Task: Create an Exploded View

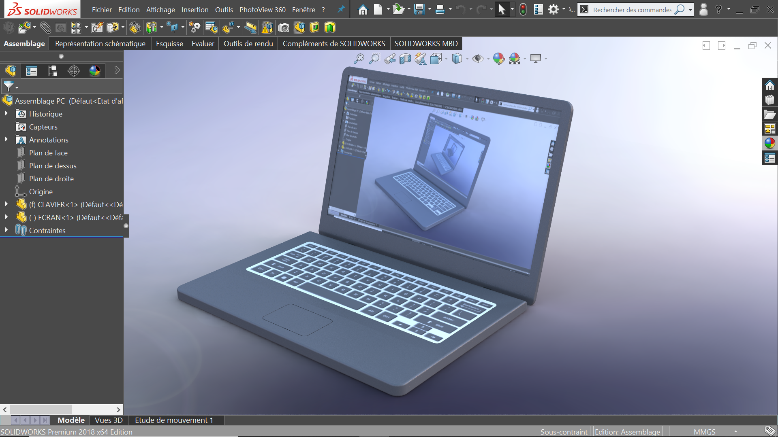Action: [228, 28]
